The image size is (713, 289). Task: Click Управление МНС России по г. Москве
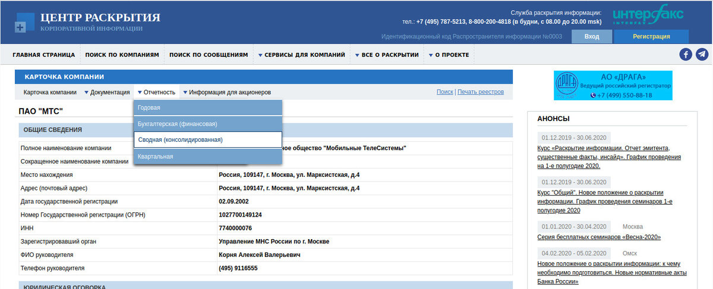[274, 242]
